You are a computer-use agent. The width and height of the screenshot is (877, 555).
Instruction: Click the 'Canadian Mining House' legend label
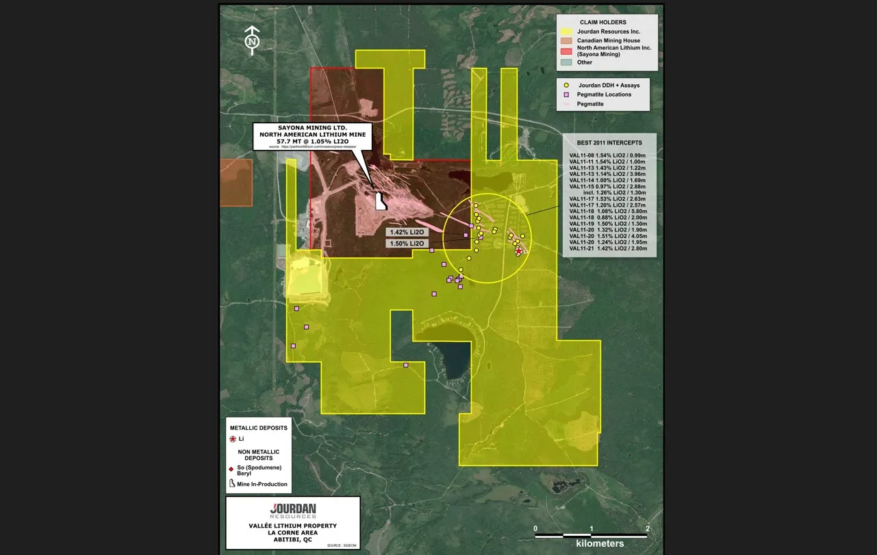[x=609, y=41]
